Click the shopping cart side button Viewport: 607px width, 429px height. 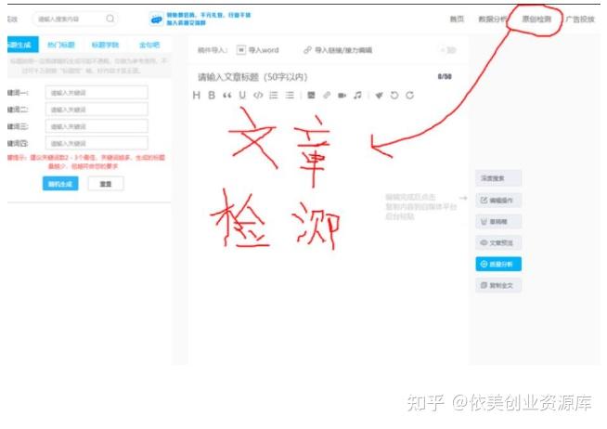pos(498,222)
